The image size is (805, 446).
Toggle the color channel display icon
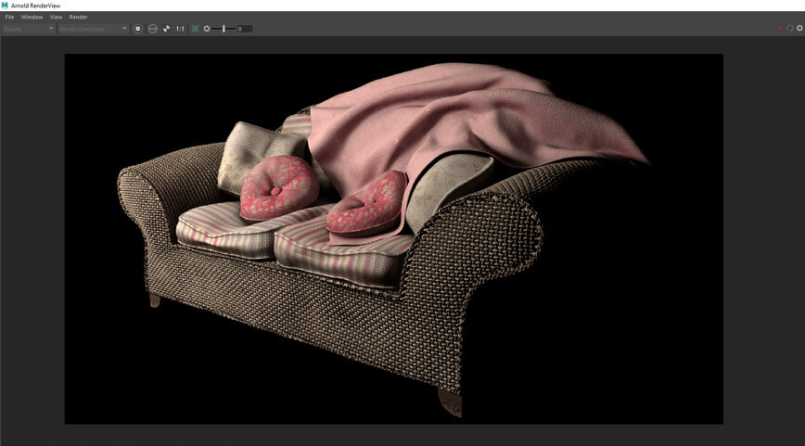[137, 29]
